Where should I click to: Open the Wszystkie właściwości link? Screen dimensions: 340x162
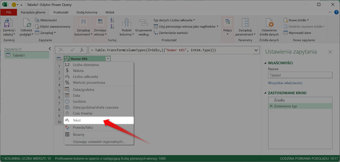click(x=285, y=83)
